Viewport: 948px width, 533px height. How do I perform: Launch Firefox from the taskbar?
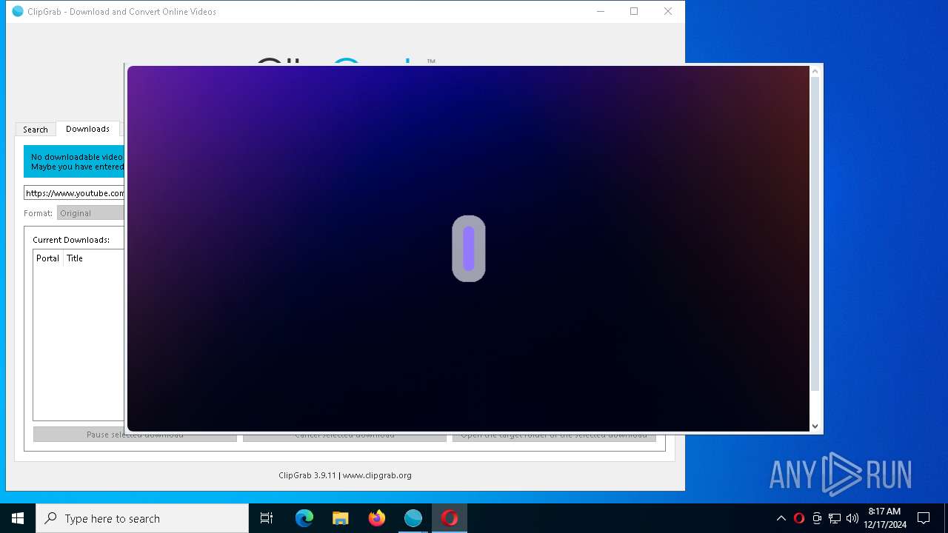377,518
